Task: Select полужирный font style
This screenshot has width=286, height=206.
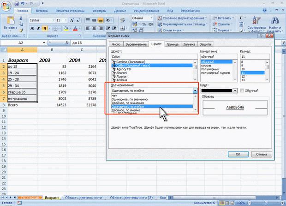Action: 216,69
